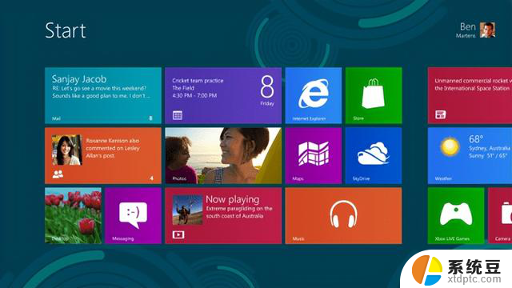
Task: Click '4:30 PM - 7:00 PM' time text
Action: (194, 96)
